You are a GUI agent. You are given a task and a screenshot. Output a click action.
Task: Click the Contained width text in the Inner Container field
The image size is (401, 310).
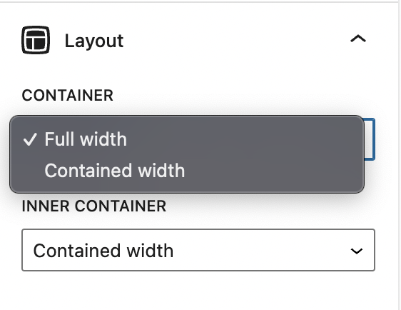coord(103,251)
